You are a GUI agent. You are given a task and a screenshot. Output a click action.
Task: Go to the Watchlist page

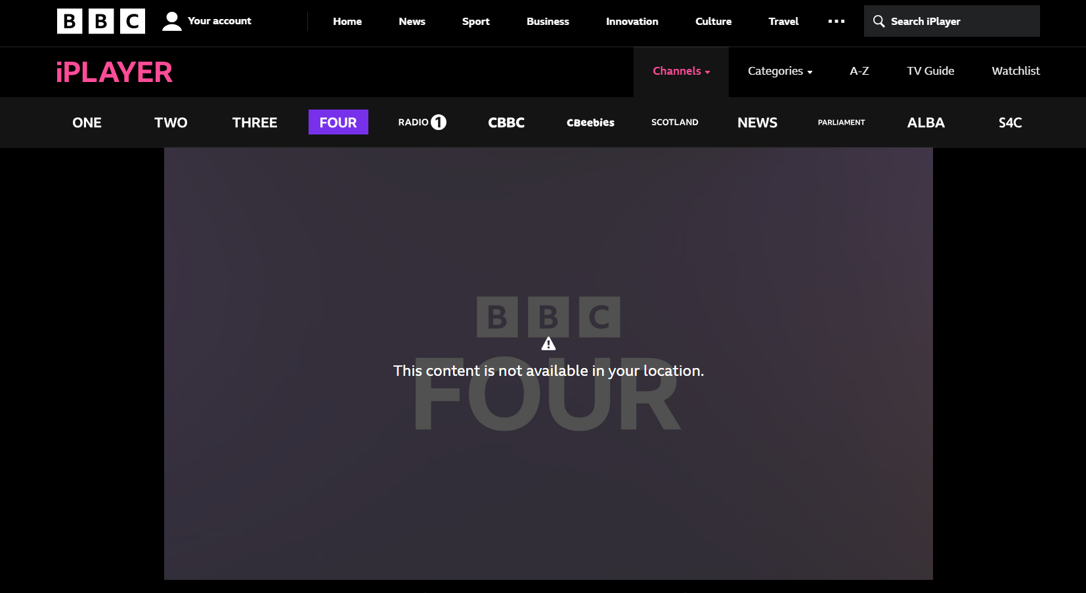pyautogui.click(x=1015, y=71)
